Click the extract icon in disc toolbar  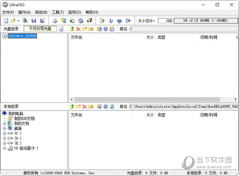point(99,29)
